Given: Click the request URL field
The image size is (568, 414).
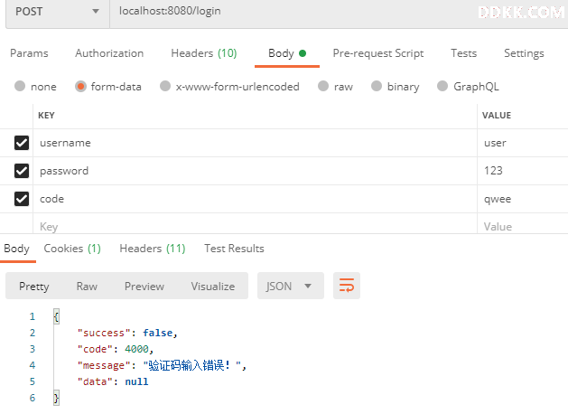Looking at the screenshot, I should (339, 12).
